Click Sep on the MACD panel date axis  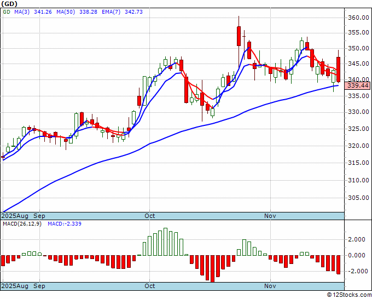[39, 286]
